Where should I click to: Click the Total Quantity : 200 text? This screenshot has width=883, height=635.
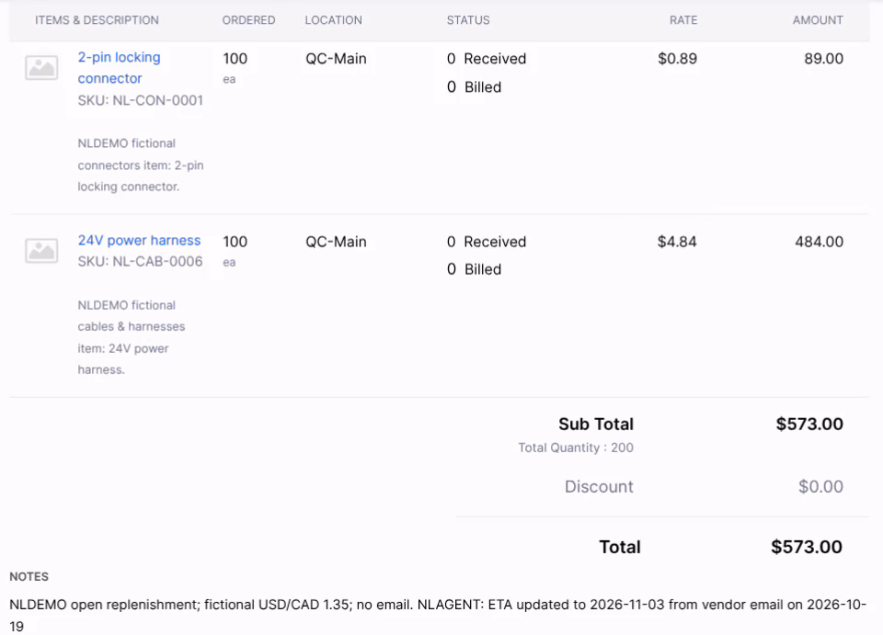[576, 448]
